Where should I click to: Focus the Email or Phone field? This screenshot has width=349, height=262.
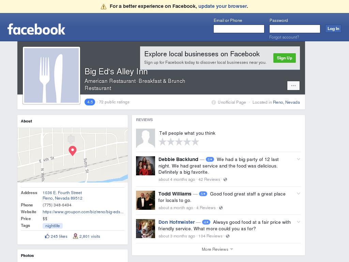pos(239,29)
